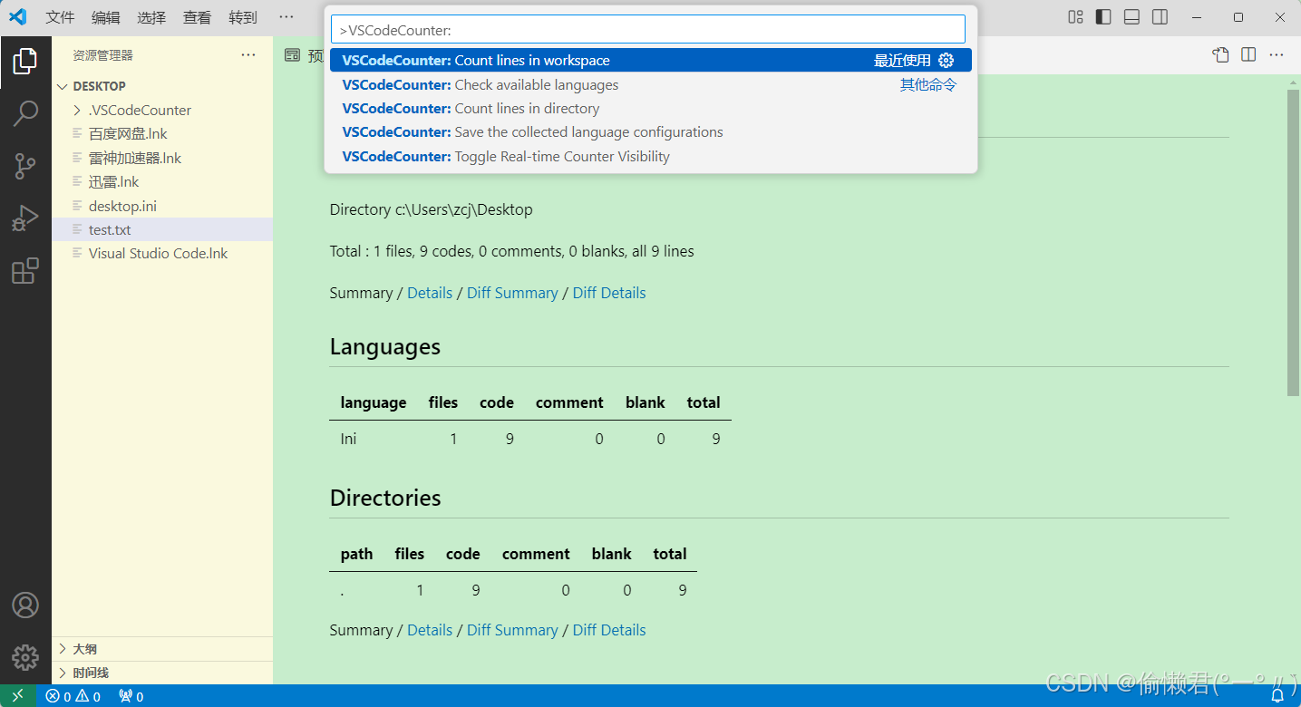This screenshot has width=1301, height=707.
Task: Click the Directory path text
Action: 432,209
